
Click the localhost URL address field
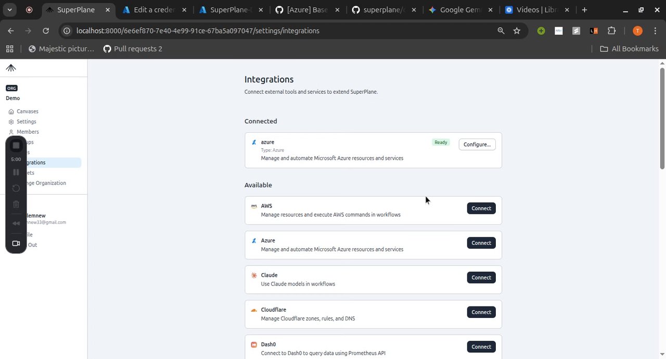(198, 31)
